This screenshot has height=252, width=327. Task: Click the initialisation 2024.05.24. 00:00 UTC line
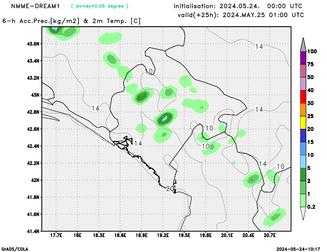pos(238,6)
